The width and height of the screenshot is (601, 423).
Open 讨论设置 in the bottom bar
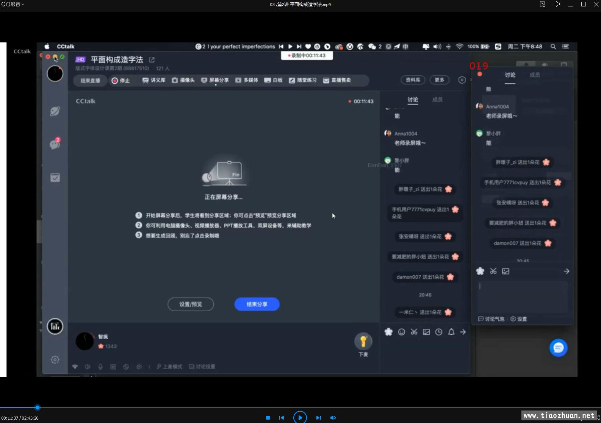point(202,367)
